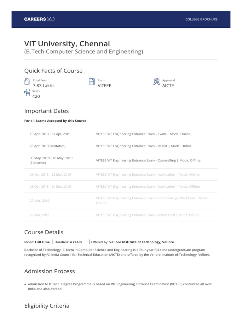Click the Exam checklist icon
Screen dimensions: 242x323
click(92, 82)
